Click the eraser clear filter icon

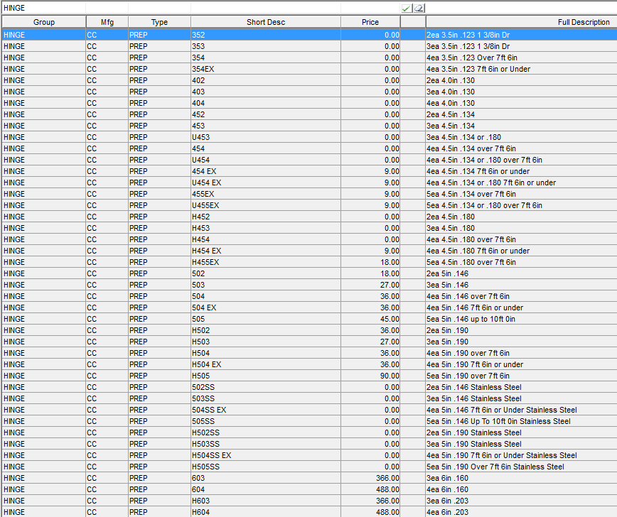[419, 9]
